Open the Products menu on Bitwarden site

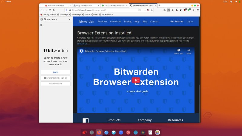click(x=102, y=21)
